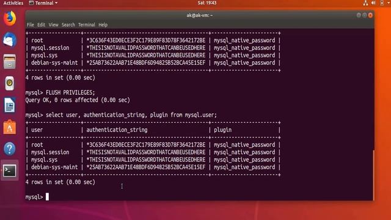
Task: Click root's hash in the lower table
Action: point(146,145)
